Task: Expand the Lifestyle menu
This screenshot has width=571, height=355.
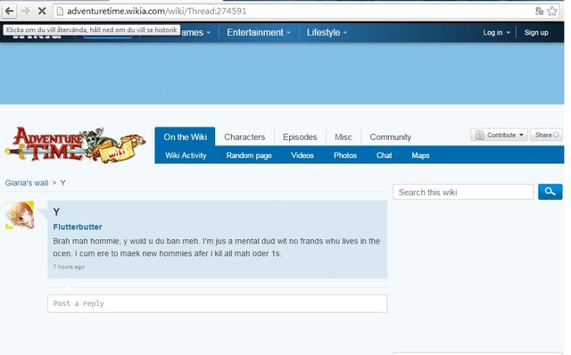Action: pyautogui.click(x=327, y=32)
